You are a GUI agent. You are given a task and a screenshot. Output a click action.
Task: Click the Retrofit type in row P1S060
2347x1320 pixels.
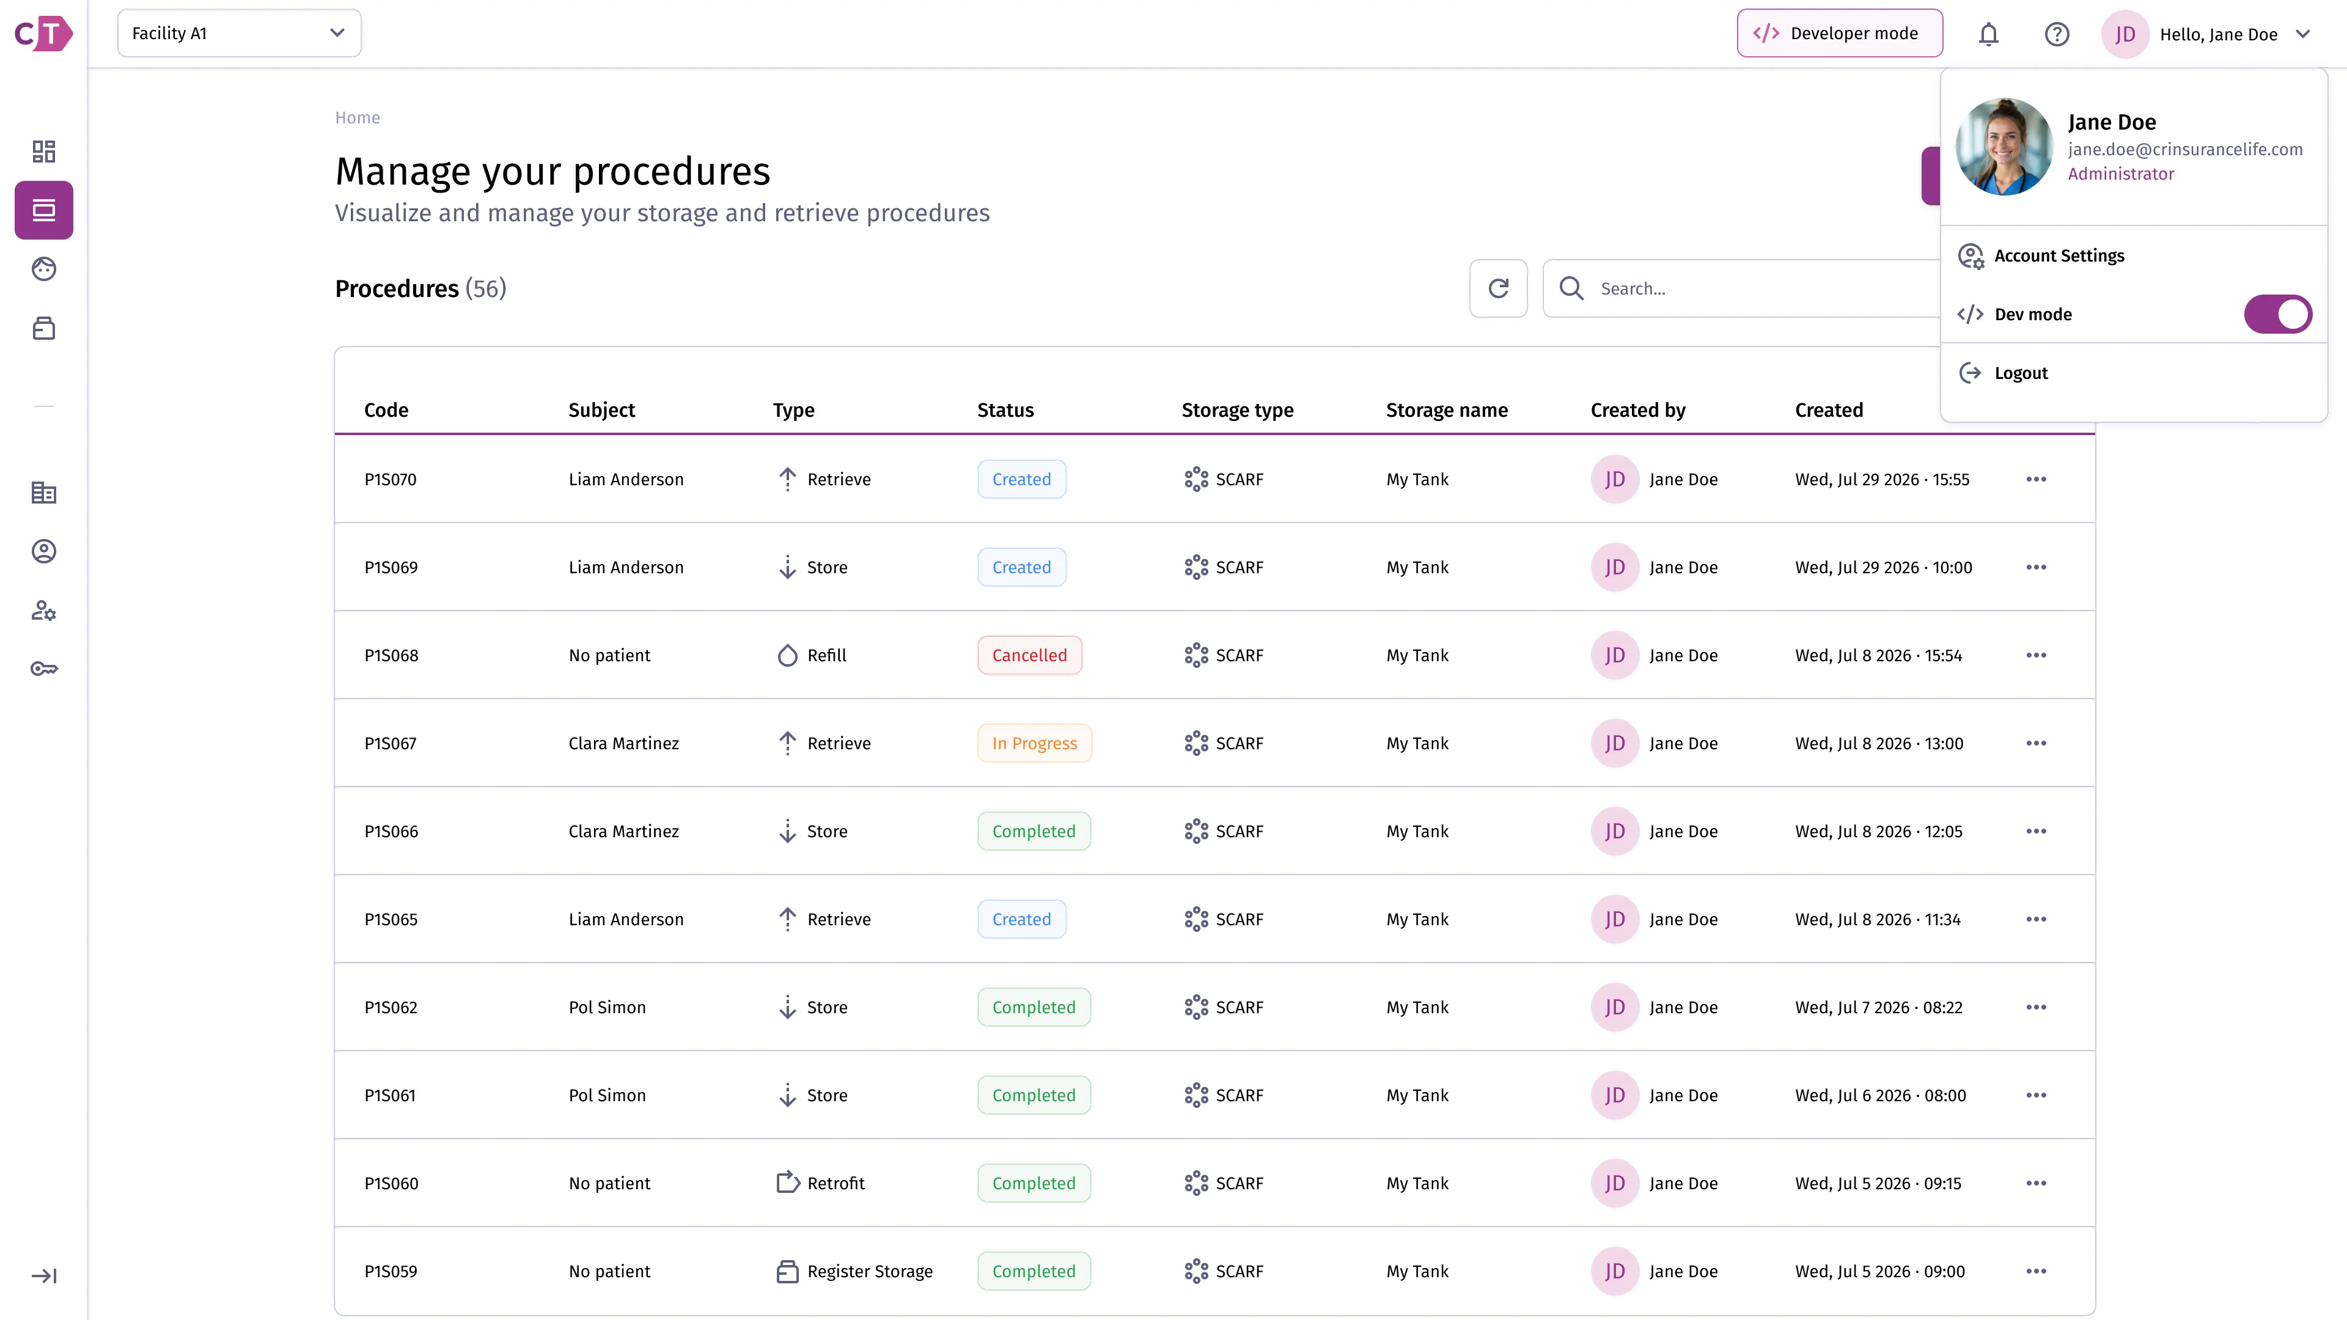pyautogui.click(x=820, y=1182)
